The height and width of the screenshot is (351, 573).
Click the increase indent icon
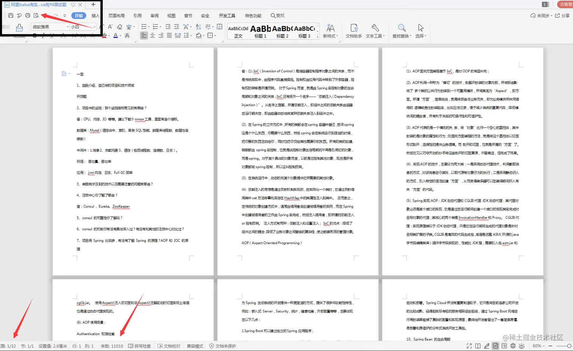[176, 27]
